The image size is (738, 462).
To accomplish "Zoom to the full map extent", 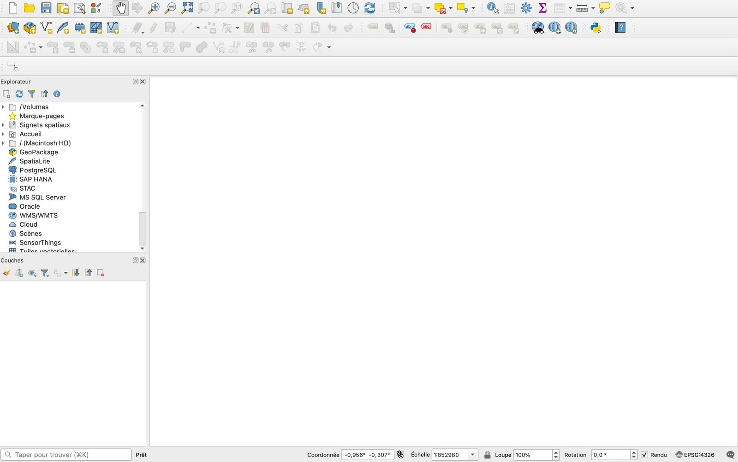I will [186, 8].
